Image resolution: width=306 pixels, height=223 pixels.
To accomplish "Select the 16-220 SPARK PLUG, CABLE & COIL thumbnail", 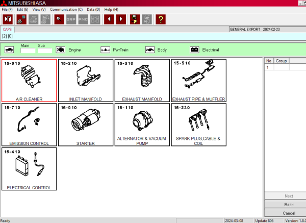I will [199, 125].
